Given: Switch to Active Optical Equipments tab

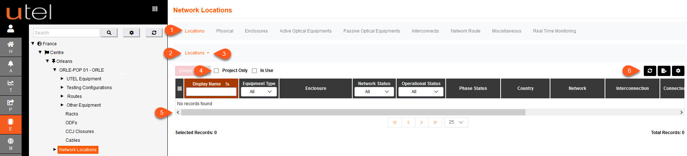Looking at the screenshot, I should click(x=305, y=31).
